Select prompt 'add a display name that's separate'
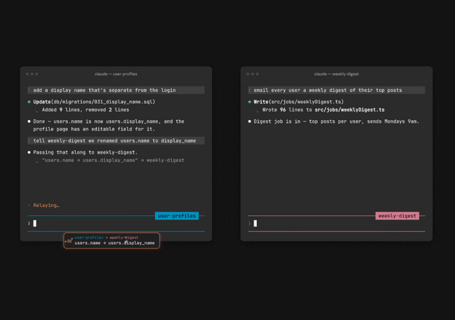 pos(116,91)
